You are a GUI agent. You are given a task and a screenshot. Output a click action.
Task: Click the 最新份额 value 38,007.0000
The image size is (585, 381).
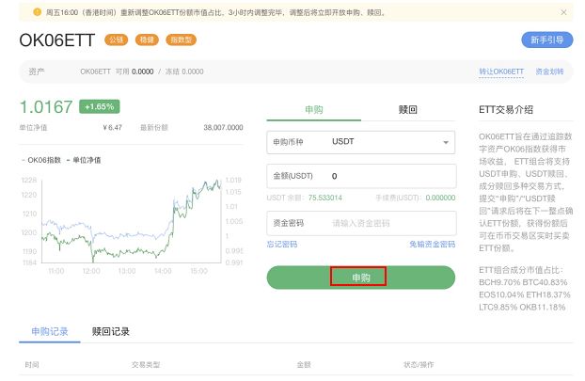point(223,128)
